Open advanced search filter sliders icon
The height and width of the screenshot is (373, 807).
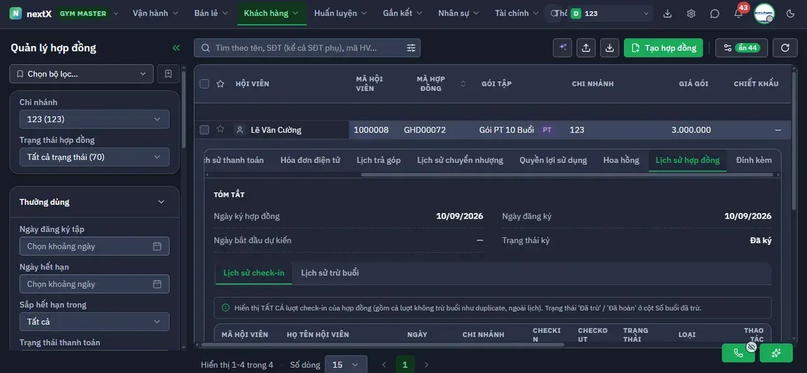click(x=412, y=48)
